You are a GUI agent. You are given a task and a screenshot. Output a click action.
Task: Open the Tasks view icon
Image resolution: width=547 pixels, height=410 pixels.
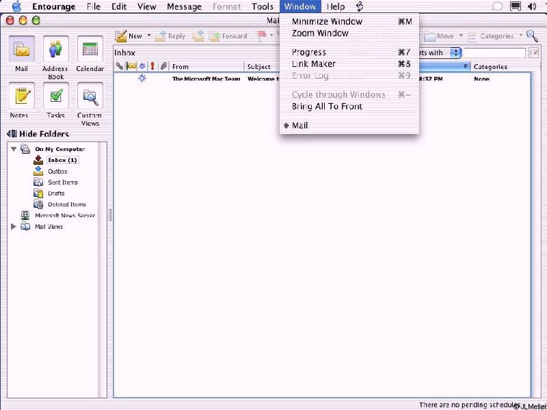tap(55, 96)
